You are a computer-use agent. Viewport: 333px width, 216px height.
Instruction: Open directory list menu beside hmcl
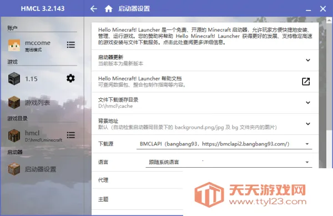70,135
